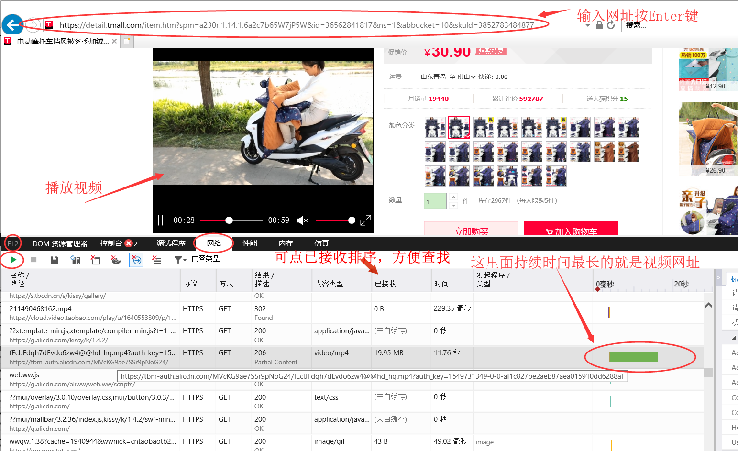Open the 调试程序 debugger tab
This screenshot has width=738, height=451.
click(x=171, y=243)
